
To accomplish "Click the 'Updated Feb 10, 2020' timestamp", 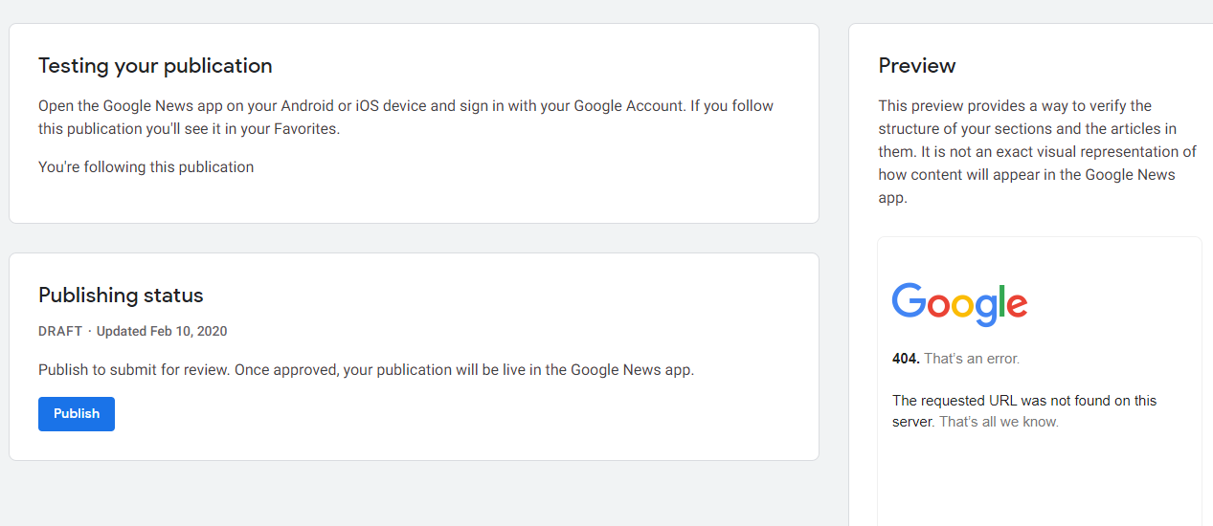I will click(x=162, y=332).
